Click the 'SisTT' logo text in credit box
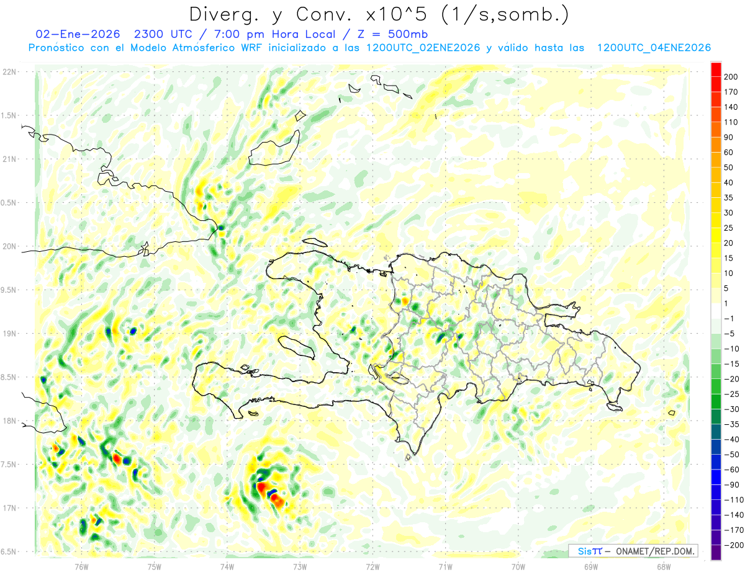The height and width of the screenshot is (575, 745). (590, 551)
